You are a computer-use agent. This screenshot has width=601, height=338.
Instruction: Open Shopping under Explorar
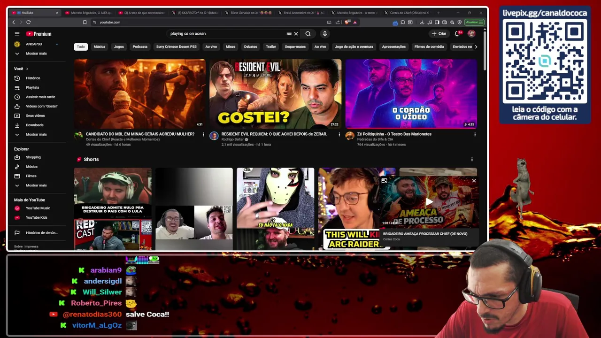pyautogui.click(x=33, y=157)
